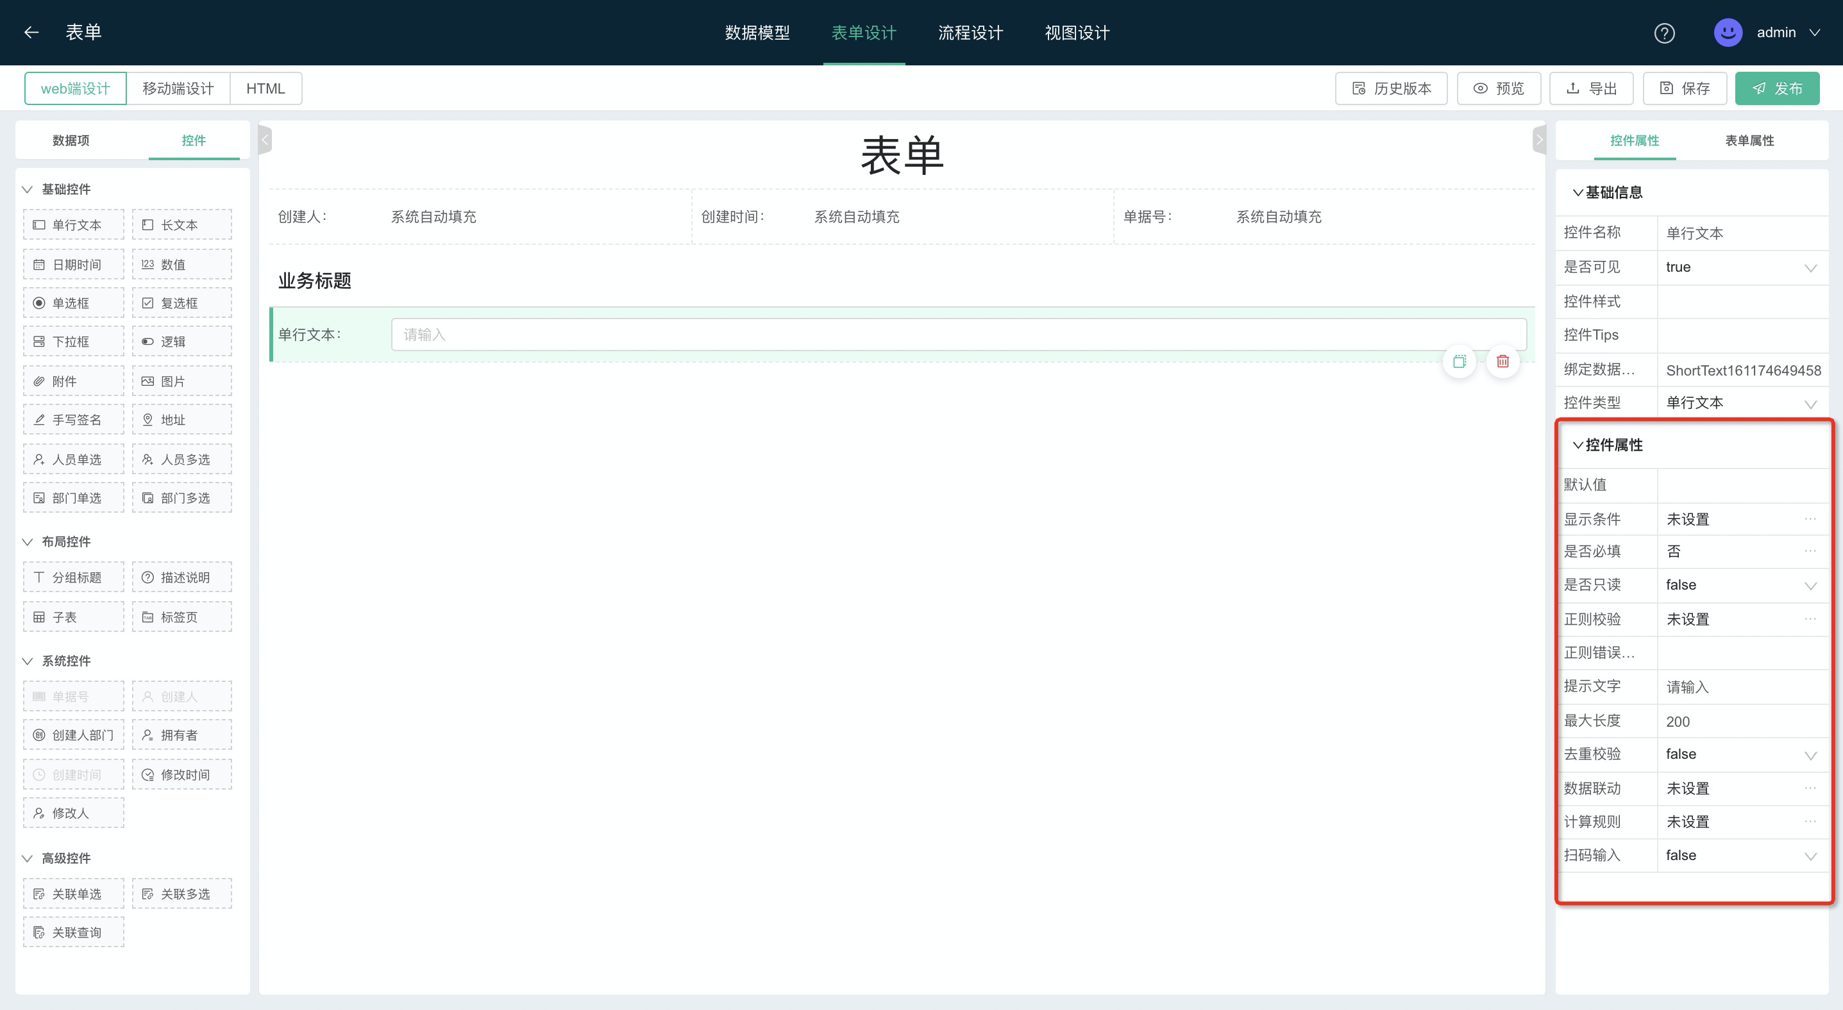Viewport: 1843px width, 1010px height.
Task: Select the 单行文本 control in palette
Action: coord(74,224)
